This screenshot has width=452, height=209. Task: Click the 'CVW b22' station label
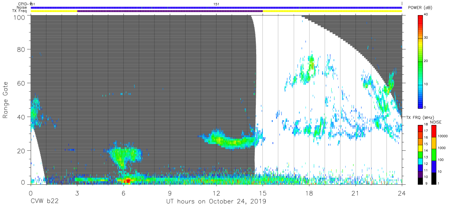tap(45, 202)
